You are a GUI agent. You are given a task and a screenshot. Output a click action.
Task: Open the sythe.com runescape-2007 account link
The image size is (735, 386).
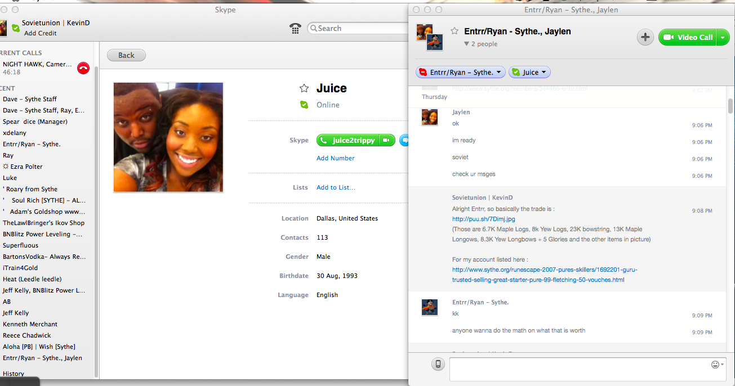tap(545, 275)
